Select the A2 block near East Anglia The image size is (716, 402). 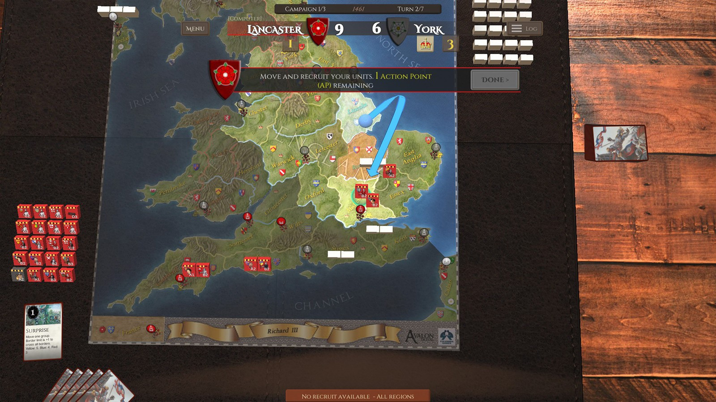[389, 171]
